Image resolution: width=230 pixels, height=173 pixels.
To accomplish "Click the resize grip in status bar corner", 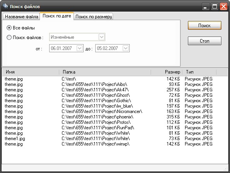I will [226, 169].
